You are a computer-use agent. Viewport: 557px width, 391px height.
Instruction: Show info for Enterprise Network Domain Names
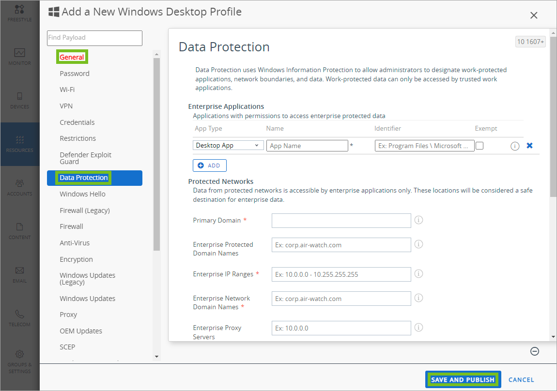(419, 298)
